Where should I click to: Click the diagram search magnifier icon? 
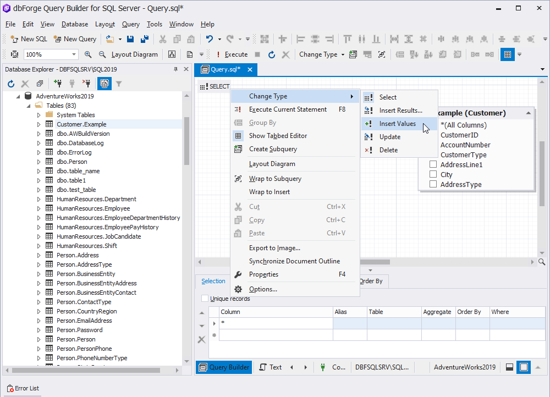(542, 262)
